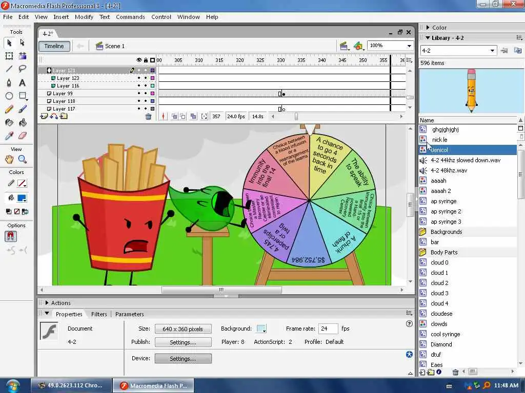Screen dimensions: 525x393
Task: Click the Device Settings button
Action: point(183,359)
